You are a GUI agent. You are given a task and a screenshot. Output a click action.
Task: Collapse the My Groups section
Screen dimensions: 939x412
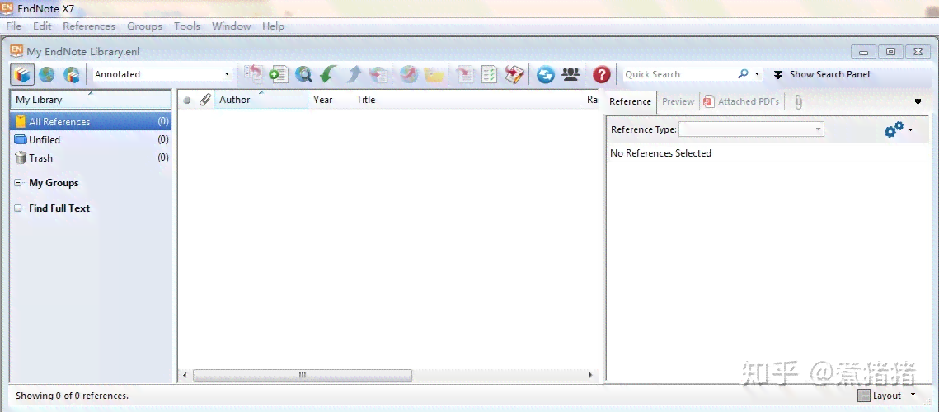18,183
